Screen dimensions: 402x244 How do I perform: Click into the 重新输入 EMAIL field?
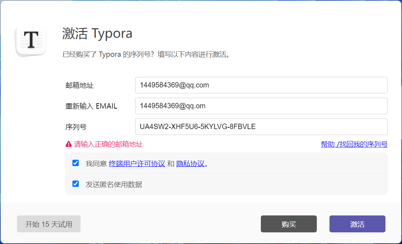[261, 106]
